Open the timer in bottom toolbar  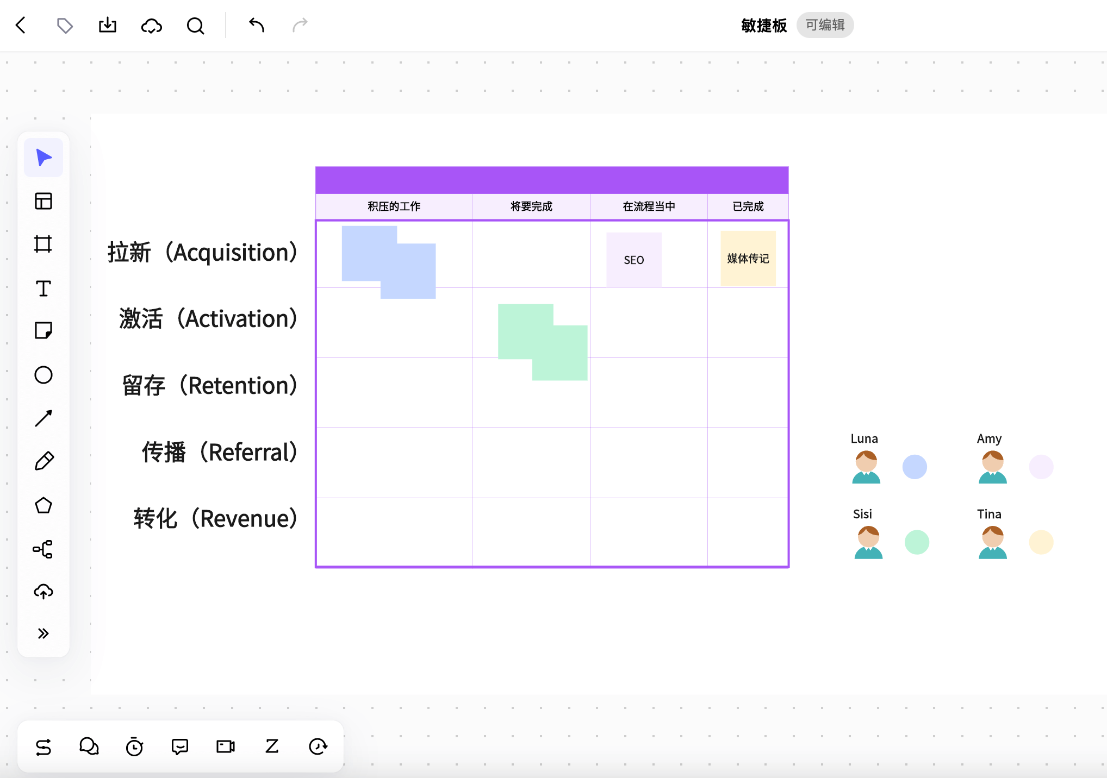tap(134, 746)
